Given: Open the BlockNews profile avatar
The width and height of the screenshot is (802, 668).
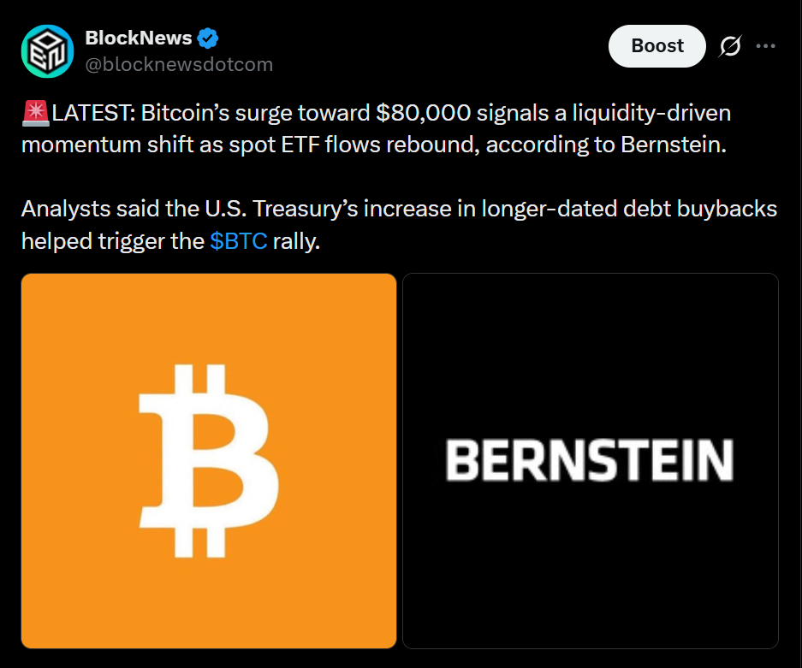Looking at the screenshot, I should (48, 51).
